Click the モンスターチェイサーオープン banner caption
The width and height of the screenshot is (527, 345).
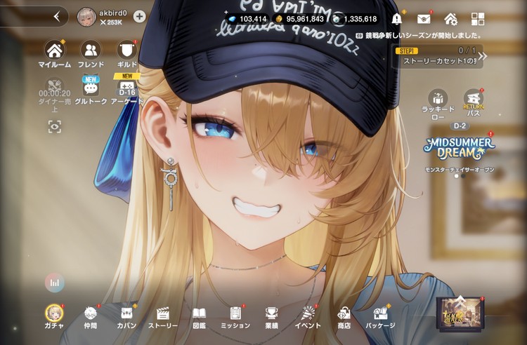click(460, 170)
